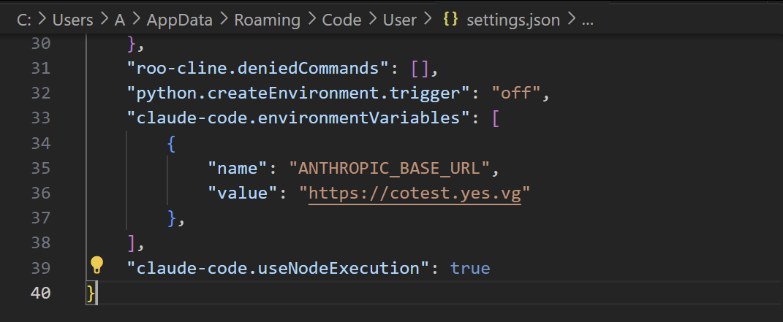
Task: Click the Users breadcrumb segment
Action: pos(73,20)
